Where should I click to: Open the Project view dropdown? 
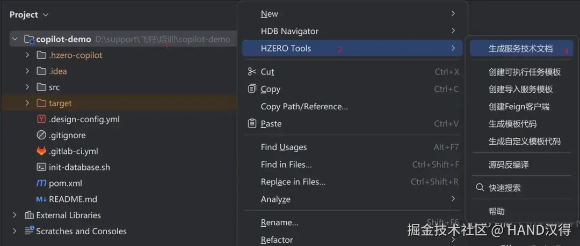click(45, 15)
